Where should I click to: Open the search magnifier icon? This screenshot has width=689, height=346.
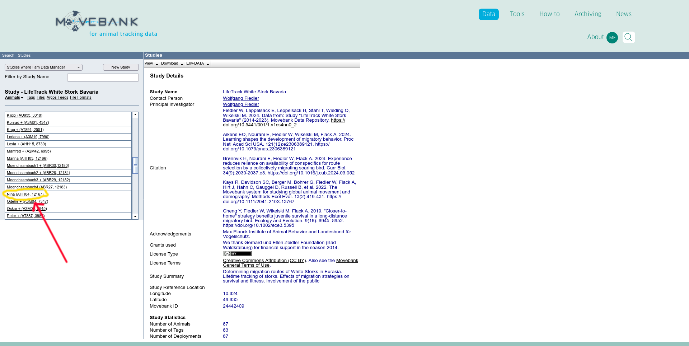click(628, 37)
